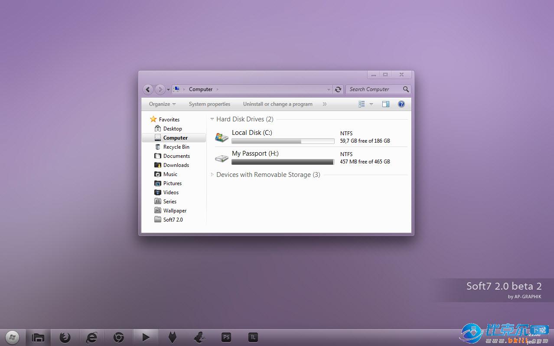Open the view options dropdown arrow
The width and height of the screenshot is (554, 346).
(371, 104)
